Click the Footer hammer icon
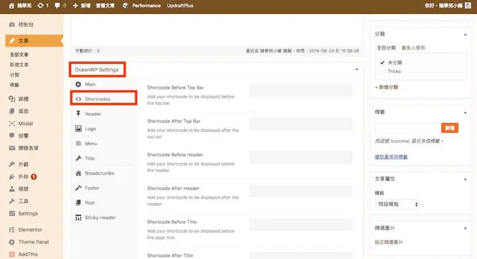Viewport: 477px width, 259px height. click(x=78, y=188)
